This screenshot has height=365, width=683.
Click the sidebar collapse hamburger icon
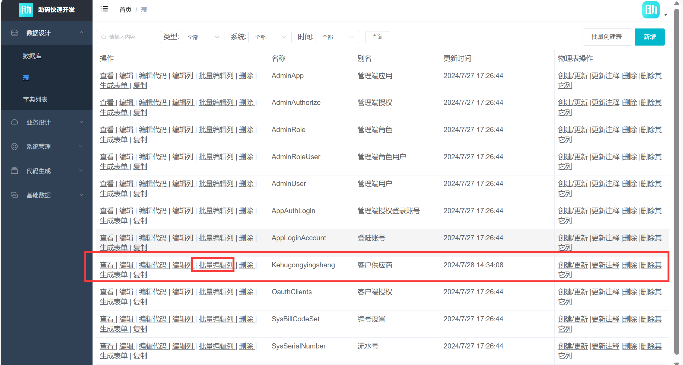pos(104,9)
